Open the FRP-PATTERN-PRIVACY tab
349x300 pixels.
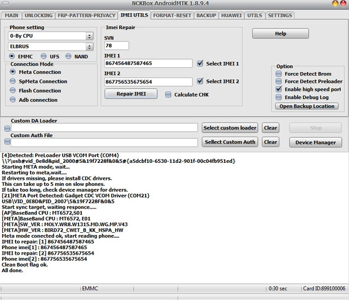[86, 15]
